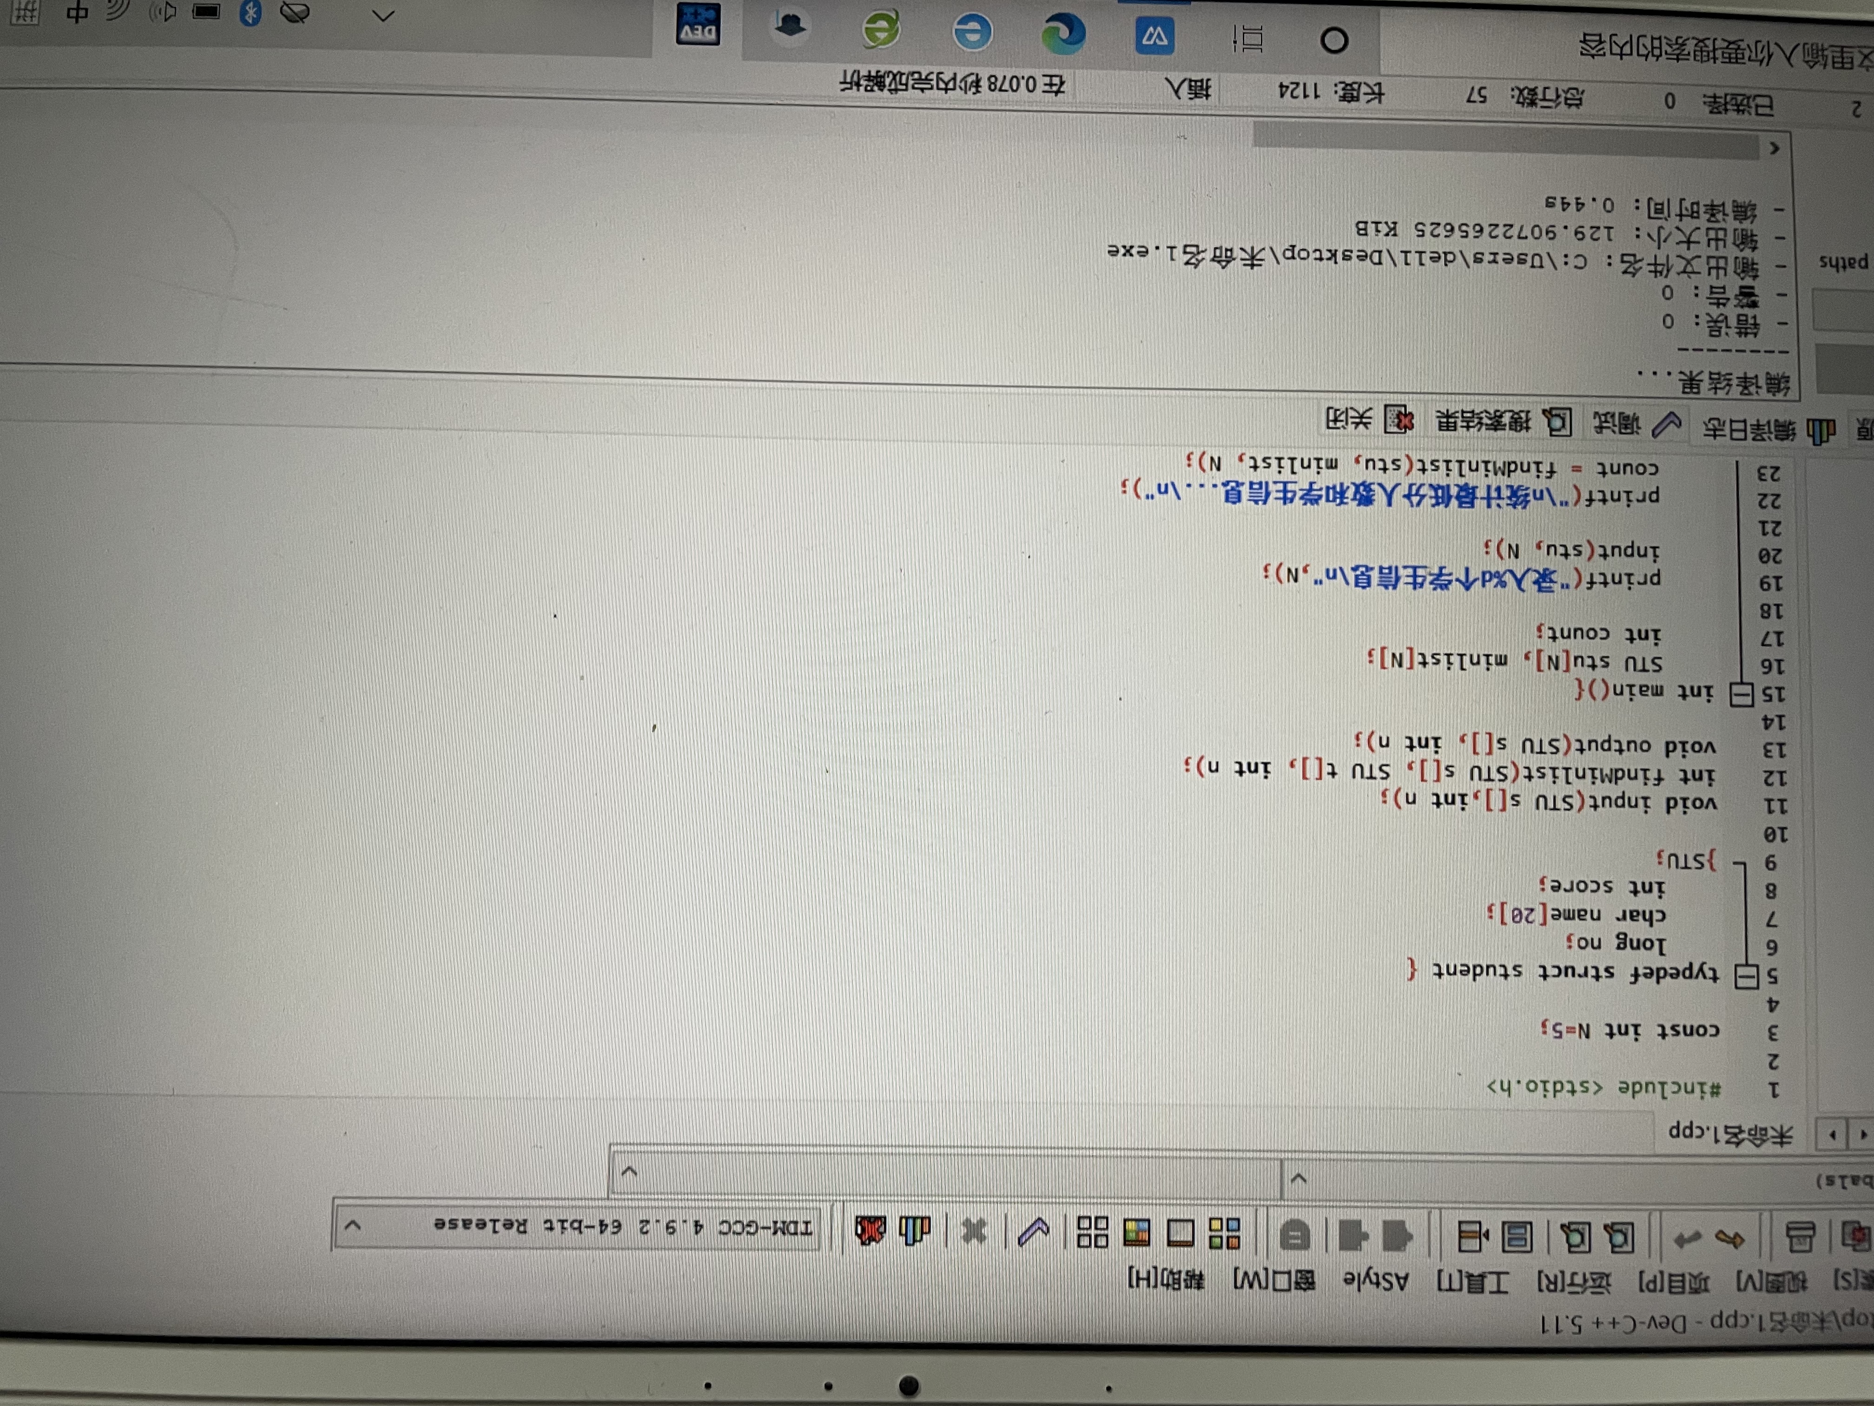Image resolution: width=1874 pixels, height=1406 pixels.
Task: Click the Rebuild All four-squares toolbar icon
Action: click(1092, 1232)
